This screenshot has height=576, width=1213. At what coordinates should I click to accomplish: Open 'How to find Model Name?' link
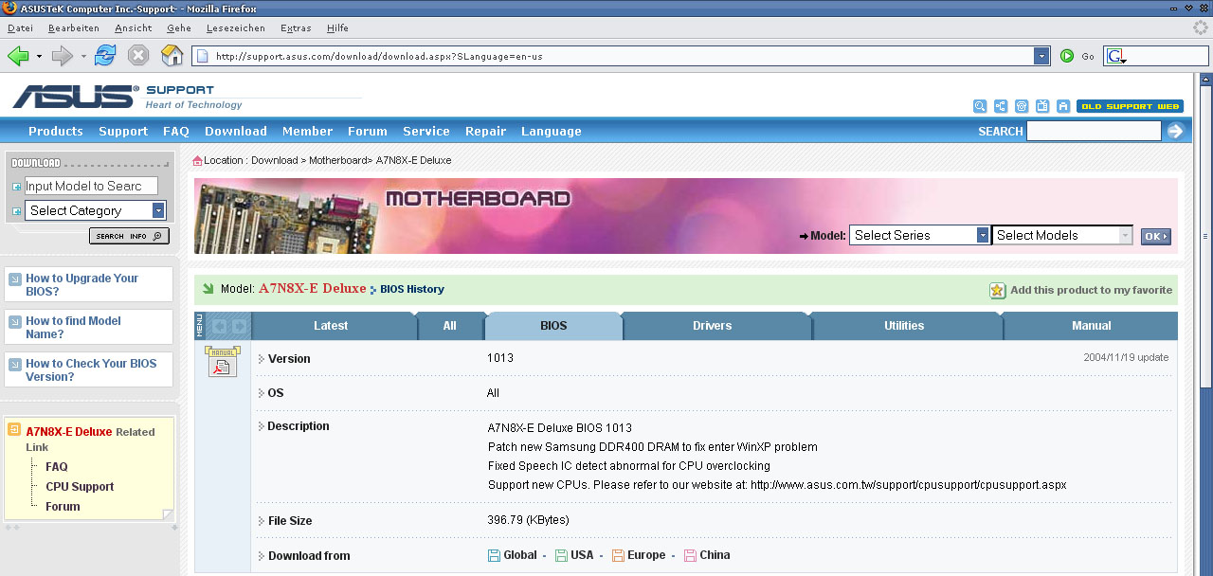click(x=73, y=328)
